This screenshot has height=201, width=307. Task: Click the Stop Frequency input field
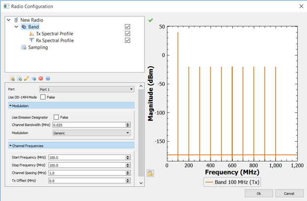tap(87, 165)
